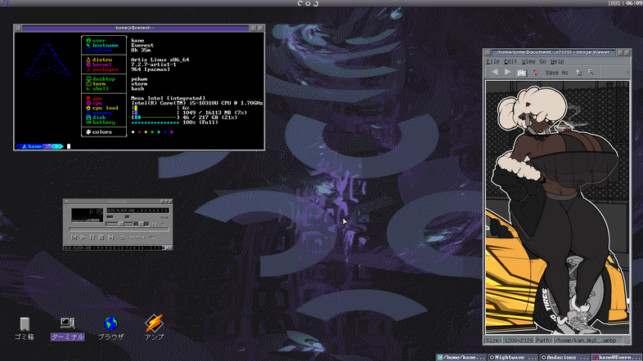Screen dimensions: 643x361
Task: Adjust the volume slider in audio player
Action: pyautogui.click(x=119, y=224)
